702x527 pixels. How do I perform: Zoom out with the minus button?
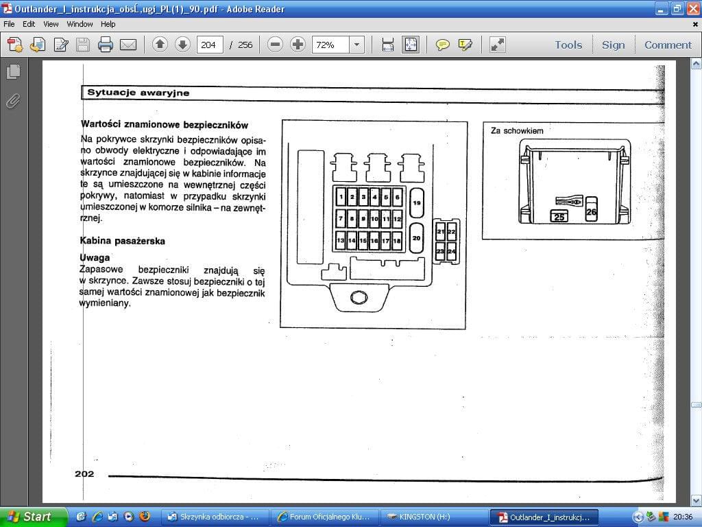pos(276,45)
